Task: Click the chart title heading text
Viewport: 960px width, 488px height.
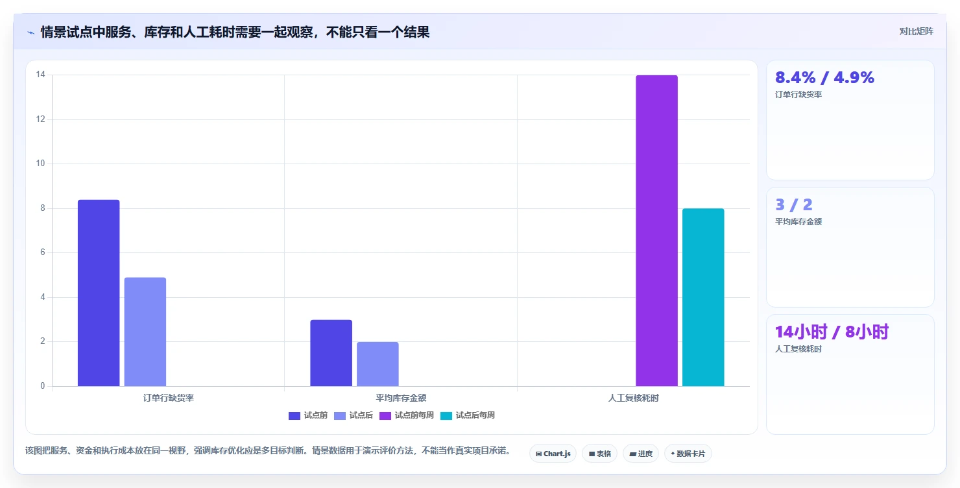Action: [x=235, y=32]
